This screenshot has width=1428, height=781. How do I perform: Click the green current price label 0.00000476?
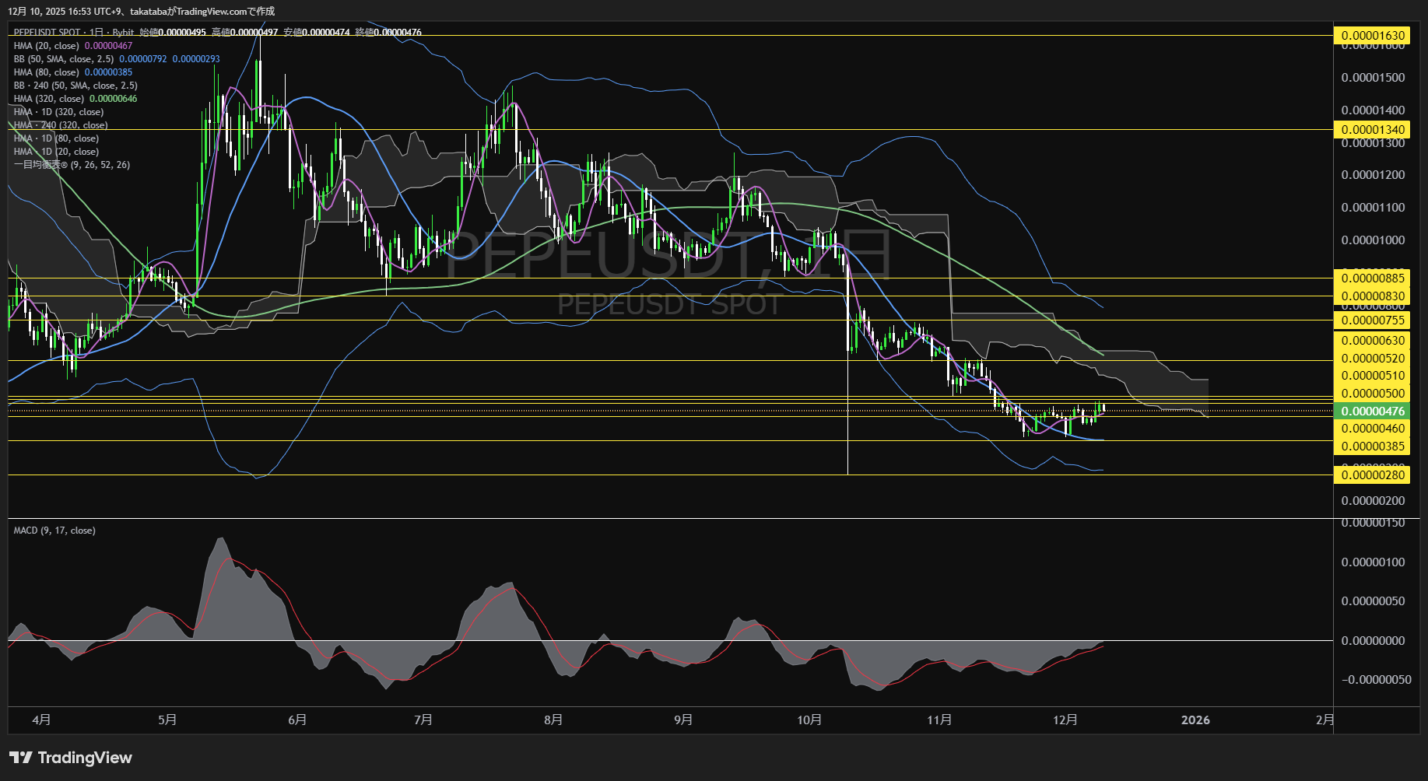click(1373, 411)
